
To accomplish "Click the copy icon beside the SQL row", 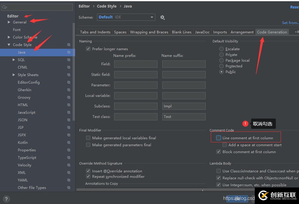I will (69, 60).
